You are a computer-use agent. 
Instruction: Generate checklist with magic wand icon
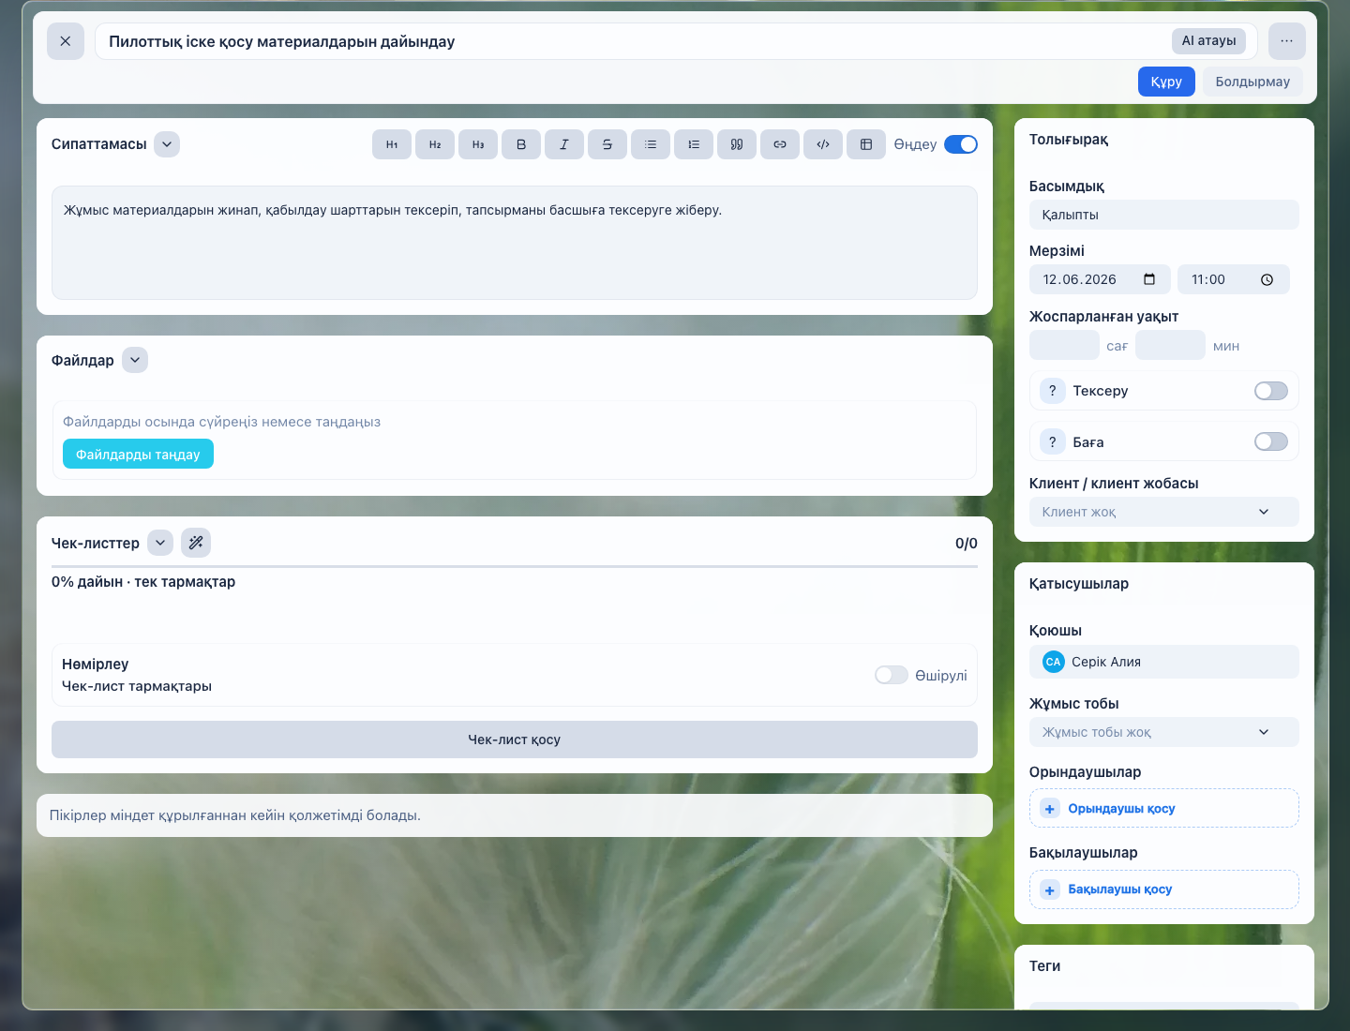(x=196, y=543)
